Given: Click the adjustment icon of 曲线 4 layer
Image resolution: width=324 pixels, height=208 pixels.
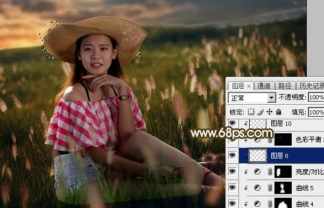Looking at the screenshot, I should [x=257, y=204].
